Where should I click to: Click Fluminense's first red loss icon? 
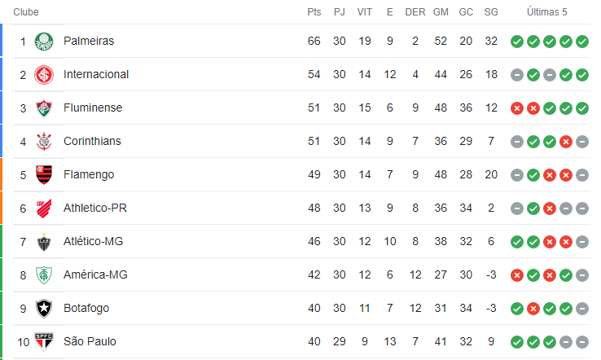click(x=516, y=108)
